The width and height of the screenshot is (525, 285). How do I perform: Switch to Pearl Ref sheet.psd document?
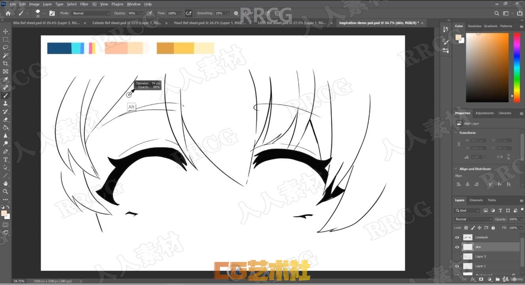[x=210, y=23]
